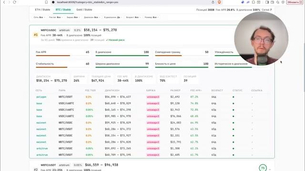Click the 65д age in $24,883 row
The width and height of the screenshot is (305, 171).
pyautogui.click(x=213, y=123)
